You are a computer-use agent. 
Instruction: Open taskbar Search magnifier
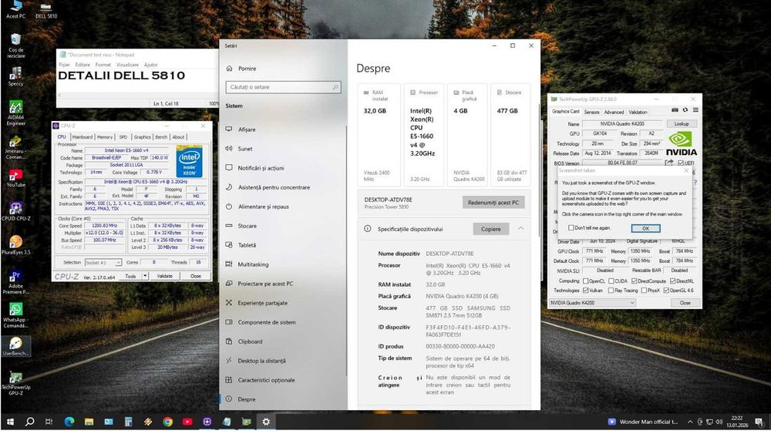[x=29, y=422]
